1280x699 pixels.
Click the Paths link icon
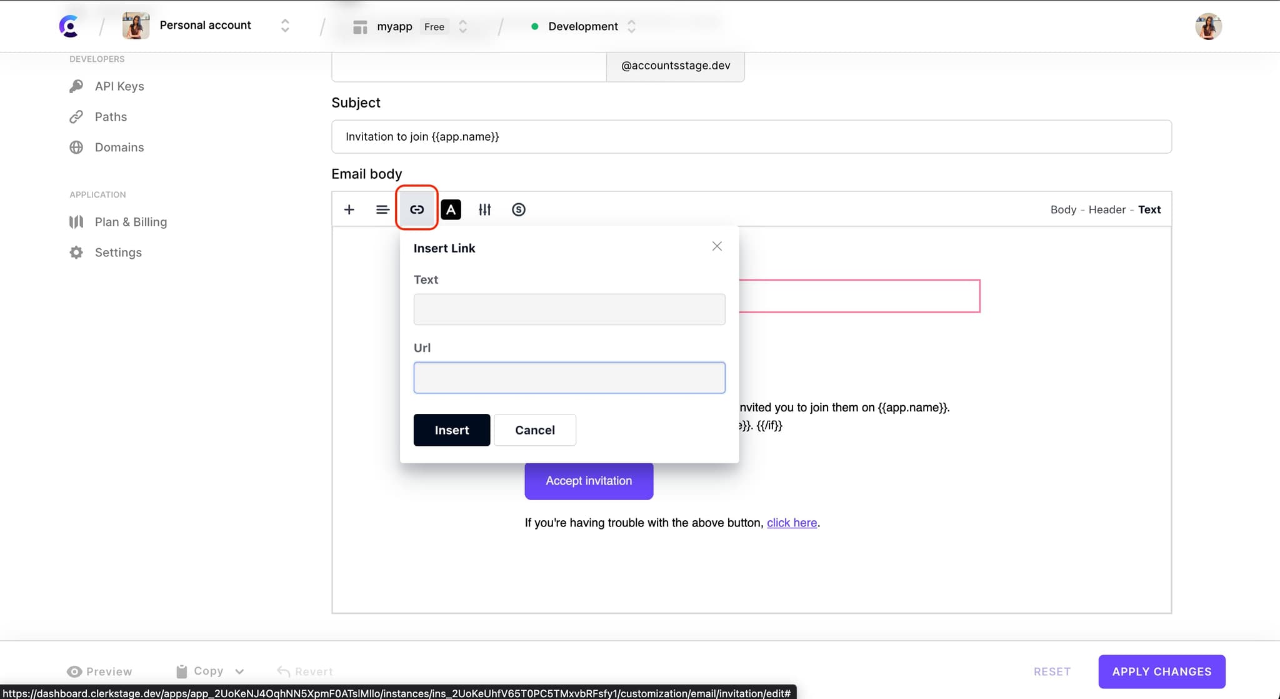[76, 117]
